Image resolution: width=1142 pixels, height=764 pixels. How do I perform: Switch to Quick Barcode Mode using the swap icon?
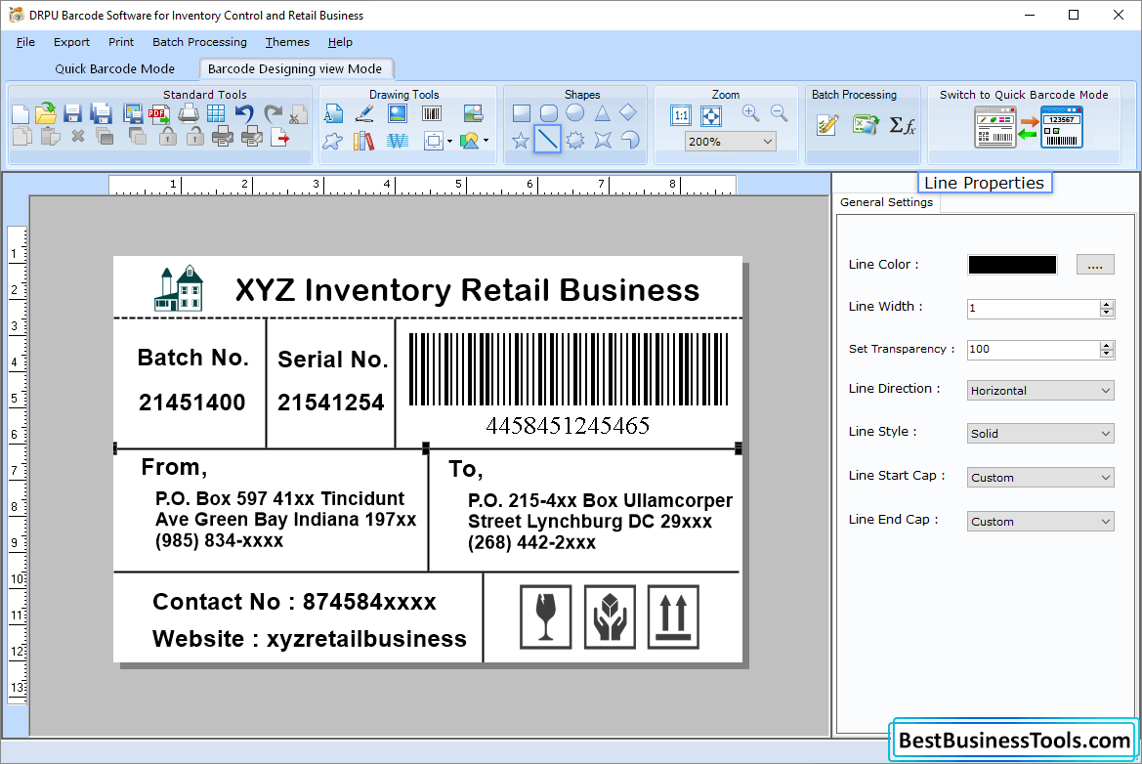[x=1029, y=127]
